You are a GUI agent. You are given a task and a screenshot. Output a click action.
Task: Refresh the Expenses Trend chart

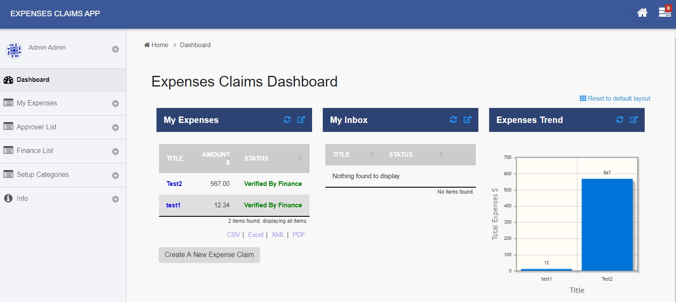click(620, 120)
